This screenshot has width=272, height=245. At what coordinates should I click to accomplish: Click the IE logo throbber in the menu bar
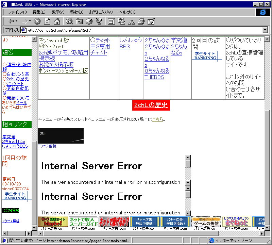[x=262, y=12]
